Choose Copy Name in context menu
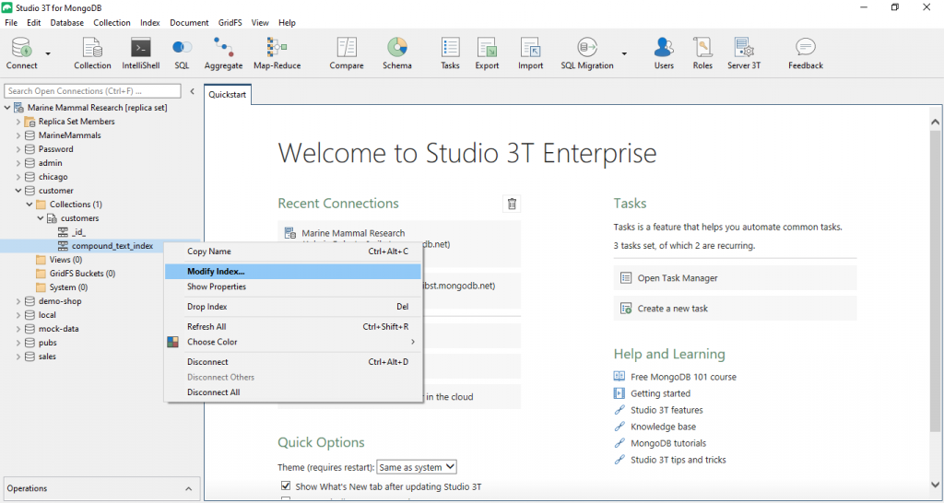 (292, 251)
